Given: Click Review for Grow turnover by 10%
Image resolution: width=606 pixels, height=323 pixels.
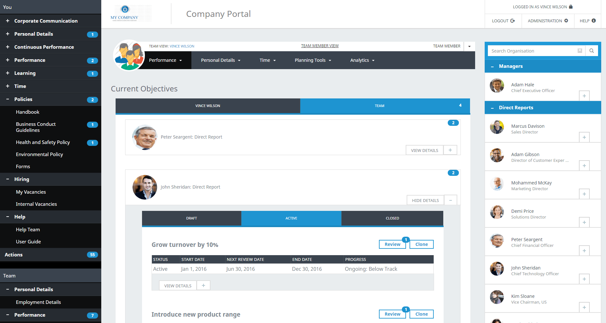Looking at the screenshot, I should click(x=392, y=244).
